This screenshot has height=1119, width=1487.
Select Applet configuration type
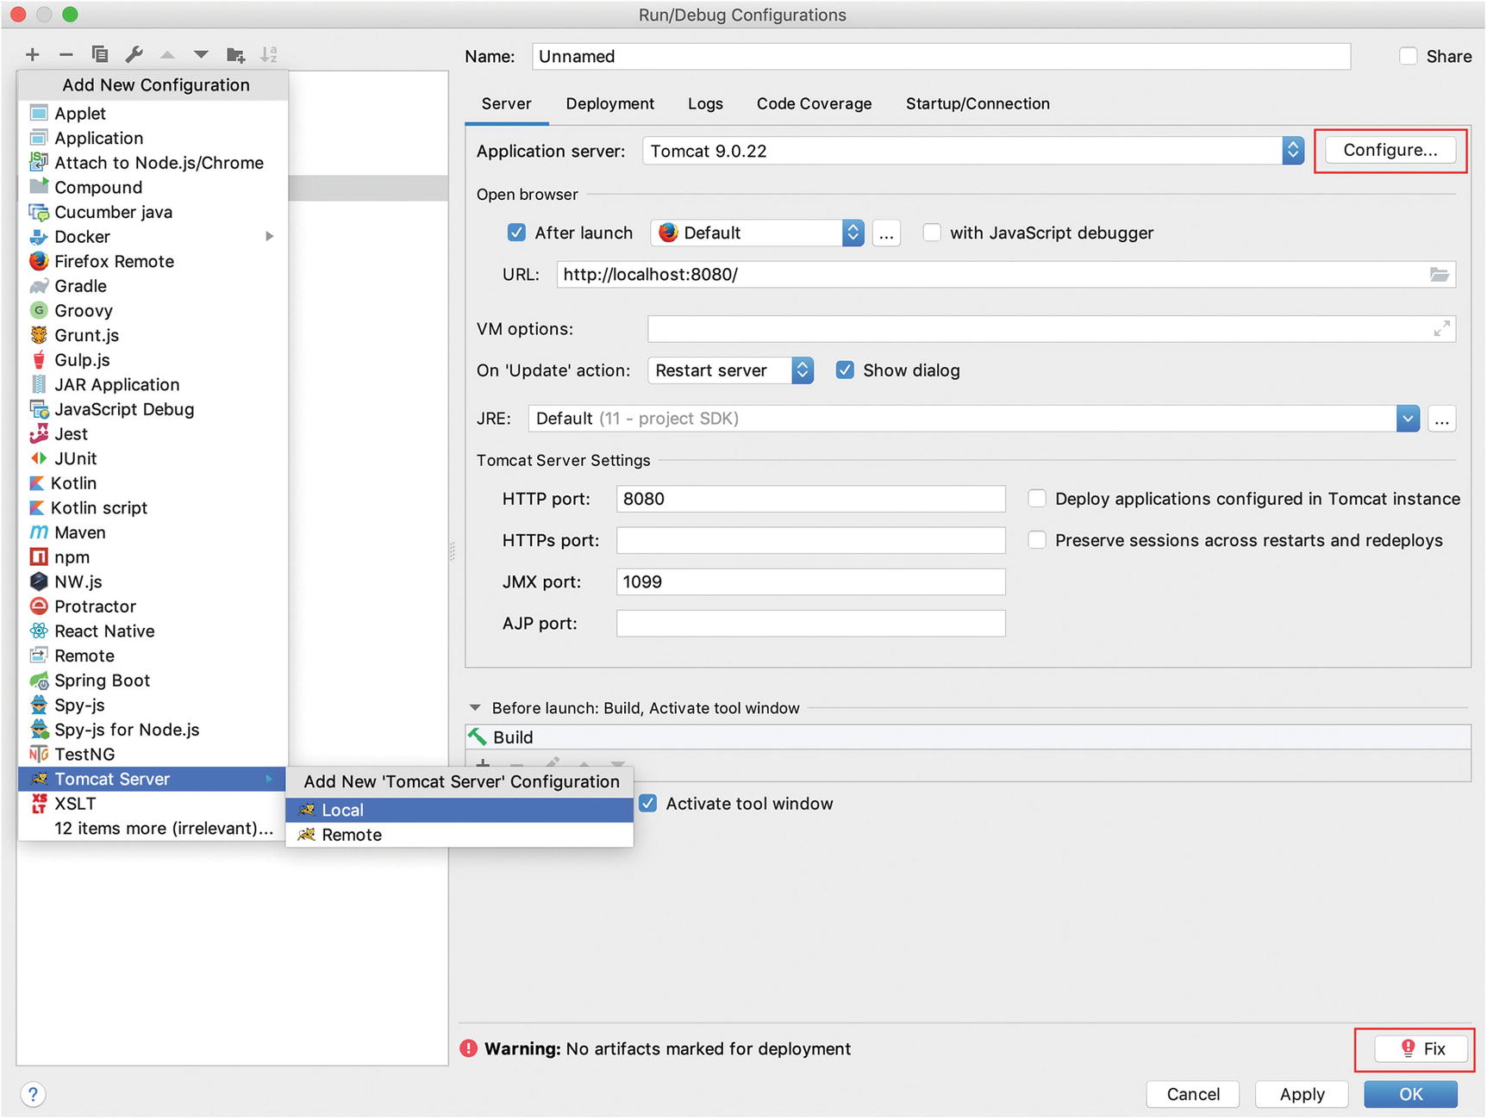click(x=153, y=114)
